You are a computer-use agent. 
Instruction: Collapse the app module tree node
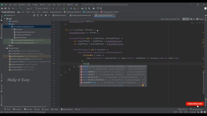pos(5,19)
